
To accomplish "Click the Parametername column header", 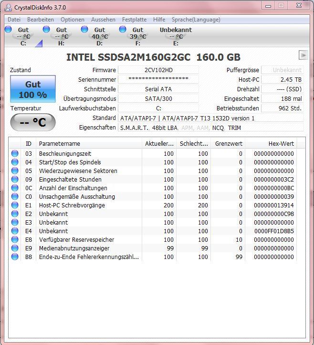I will click(89, 144).
